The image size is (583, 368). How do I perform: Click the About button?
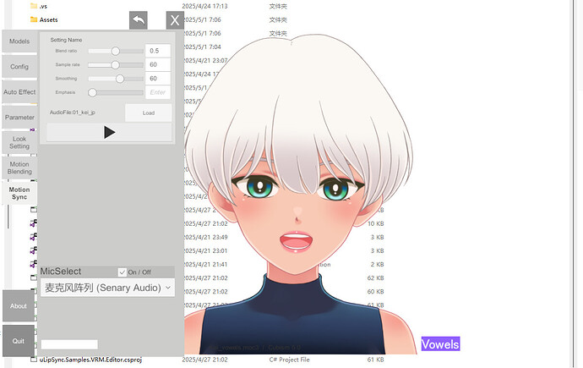click(x=19, y=306)
